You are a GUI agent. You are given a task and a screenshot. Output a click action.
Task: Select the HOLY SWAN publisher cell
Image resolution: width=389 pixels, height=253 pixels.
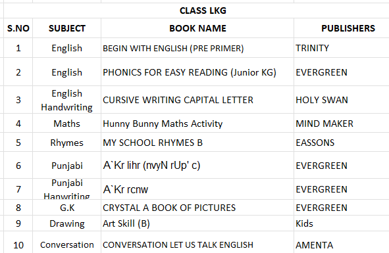[x=342, y=100]
